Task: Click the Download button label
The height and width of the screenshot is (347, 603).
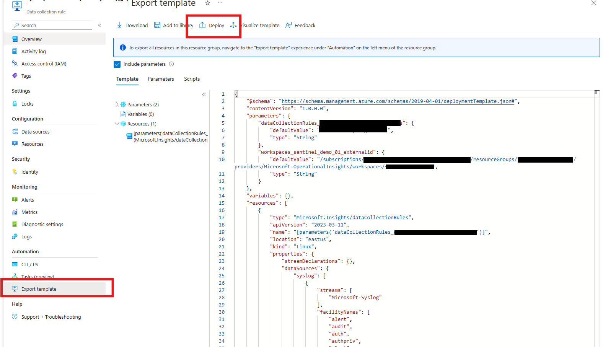Action: (137, 26)
